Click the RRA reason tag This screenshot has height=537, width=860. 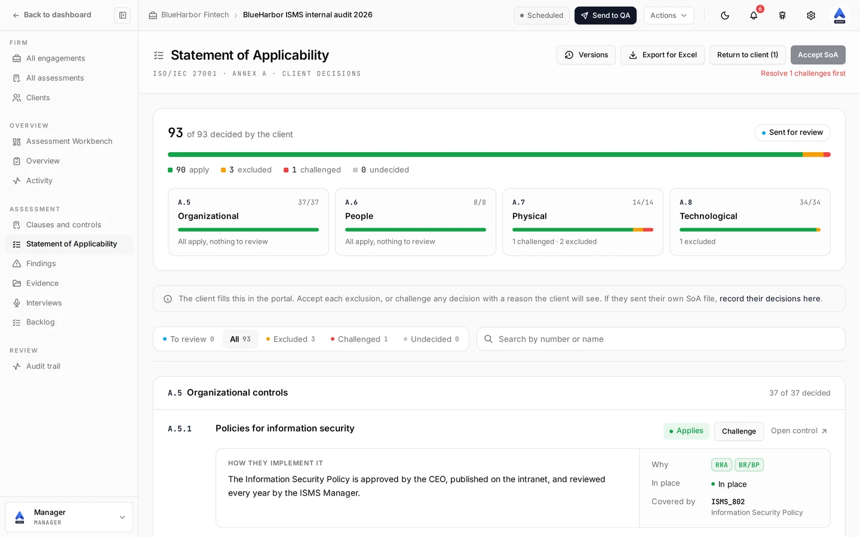click(721, 465)
